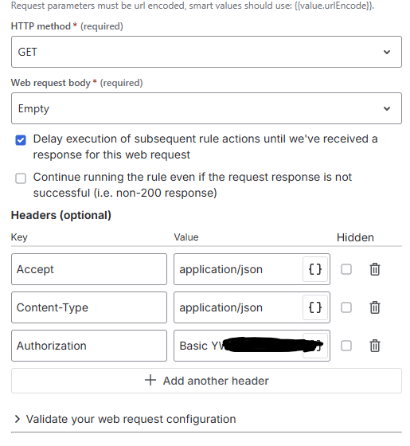Open the HTTP method dropdown showing GET

point(206,52)
